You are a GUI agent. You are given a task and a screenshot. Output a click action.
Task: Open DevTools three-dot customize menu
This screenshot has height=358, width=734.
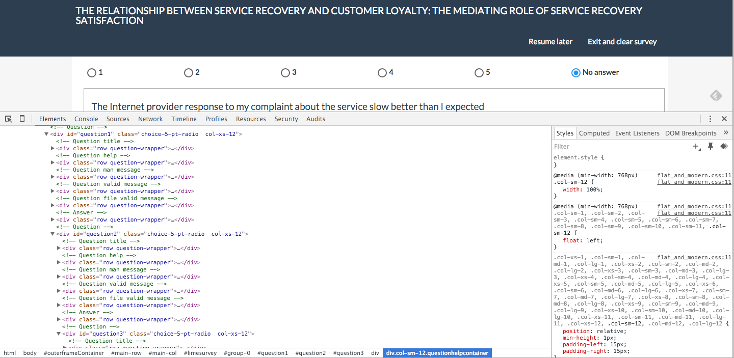click(710, 119)
